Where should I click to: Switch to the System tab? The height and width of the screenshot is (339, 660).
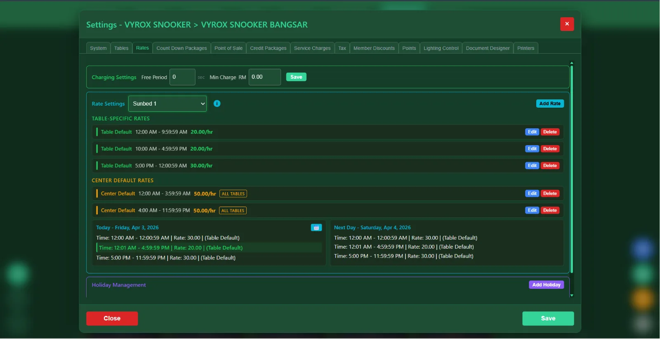[98, 48]
